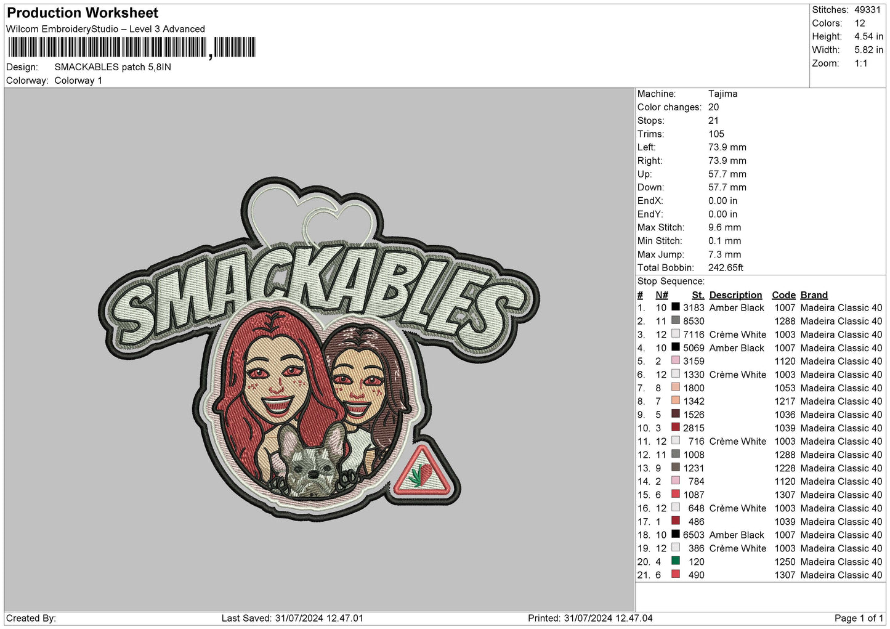Click the barcode under the Wilcom subtitle
The image size is (890, 629).
pos(131,47)
